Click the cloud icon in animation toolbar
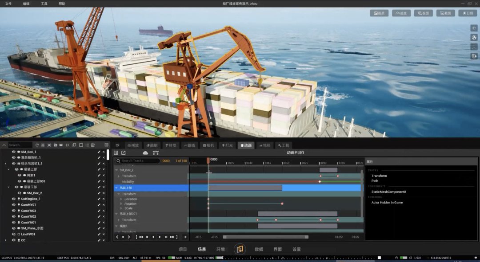 click(x=145, y=153)
